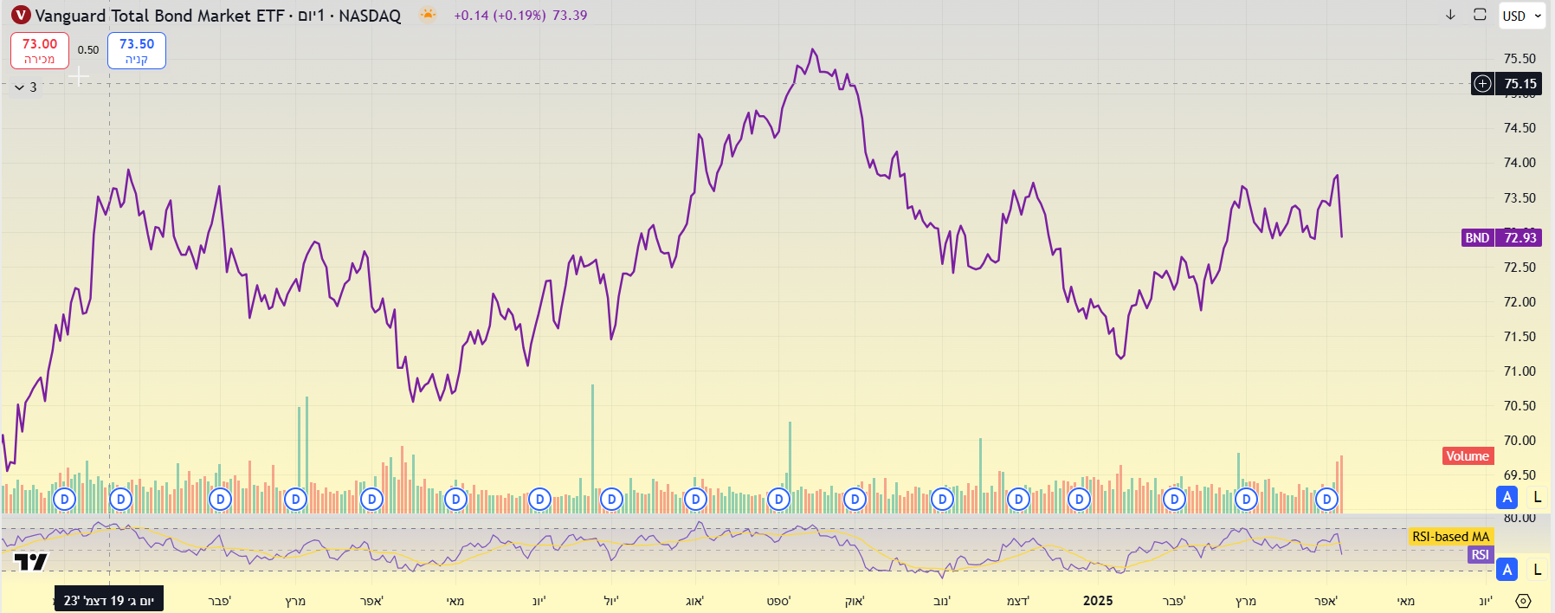
Task: Click the highlighted date label on time axis
Action: click(x=108, y=600)
